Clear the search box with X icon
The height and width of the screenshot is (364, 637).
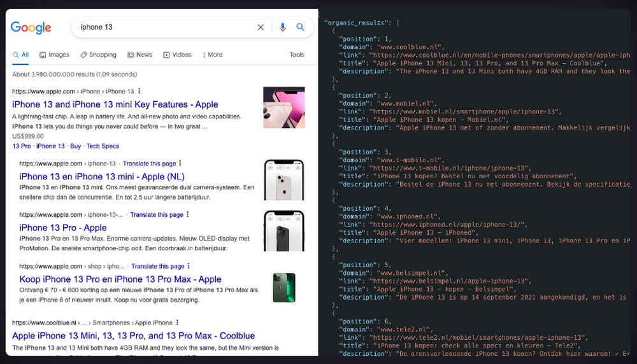(261, 27)
